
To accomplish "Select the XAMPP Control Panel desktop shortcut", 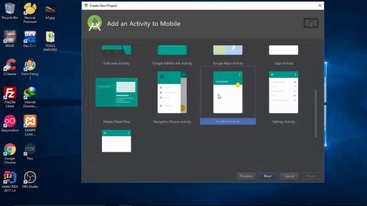I will [x=30, y=125].
